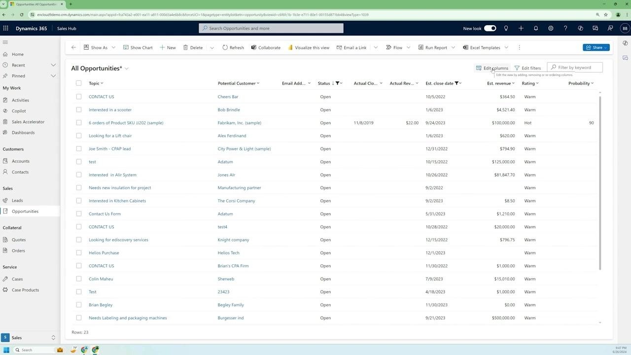631x355 pixels.
Task: Open Dashboards in the sidebar
Action: 23,133
